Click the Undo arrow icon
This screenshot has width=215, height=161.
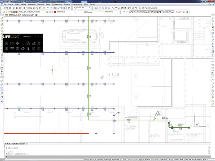tap(48, 8)
